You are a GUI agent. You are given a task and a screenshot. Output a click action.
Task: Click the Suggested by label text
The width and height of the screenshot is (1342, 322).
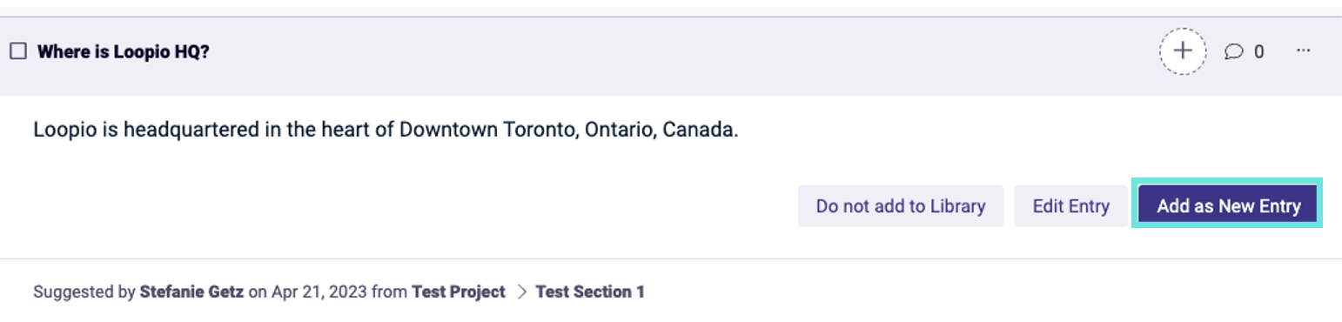click(x=84, y=292)
